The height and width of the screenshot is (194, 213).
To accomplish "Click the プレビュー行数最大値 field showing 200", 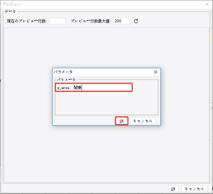I will (122, 21).
